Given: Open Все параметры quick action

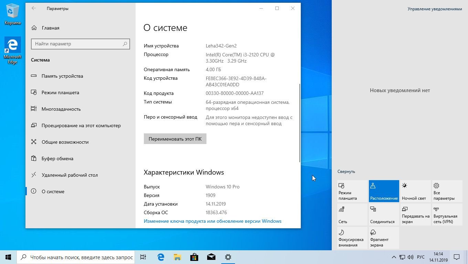Looking at the screenshot, I should [447, 191].
